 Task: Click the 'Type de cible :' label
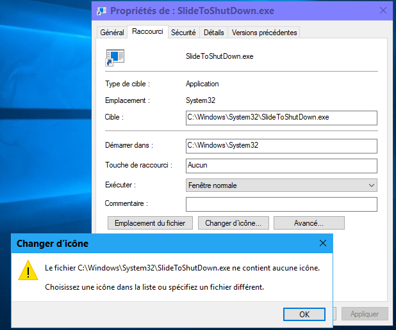[x=128, y=84]
